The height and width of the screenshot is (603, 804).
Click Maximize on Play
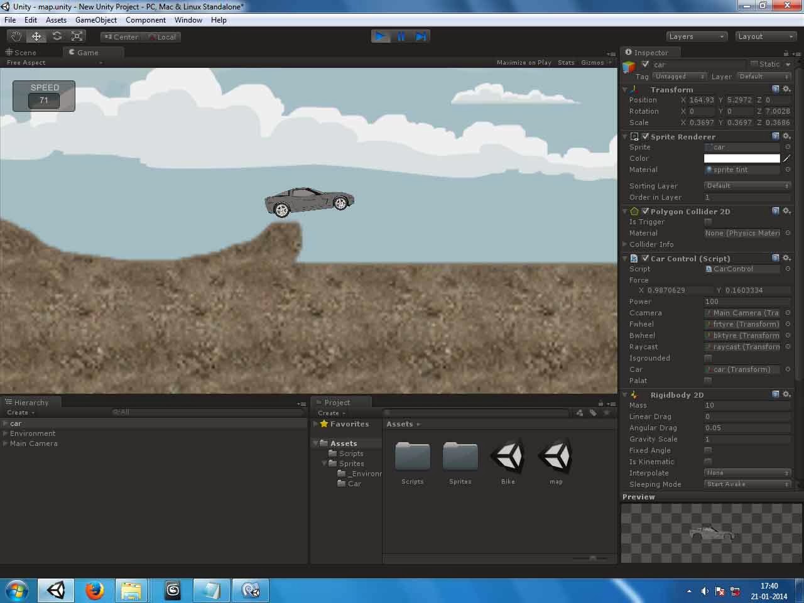coord(524,62)
